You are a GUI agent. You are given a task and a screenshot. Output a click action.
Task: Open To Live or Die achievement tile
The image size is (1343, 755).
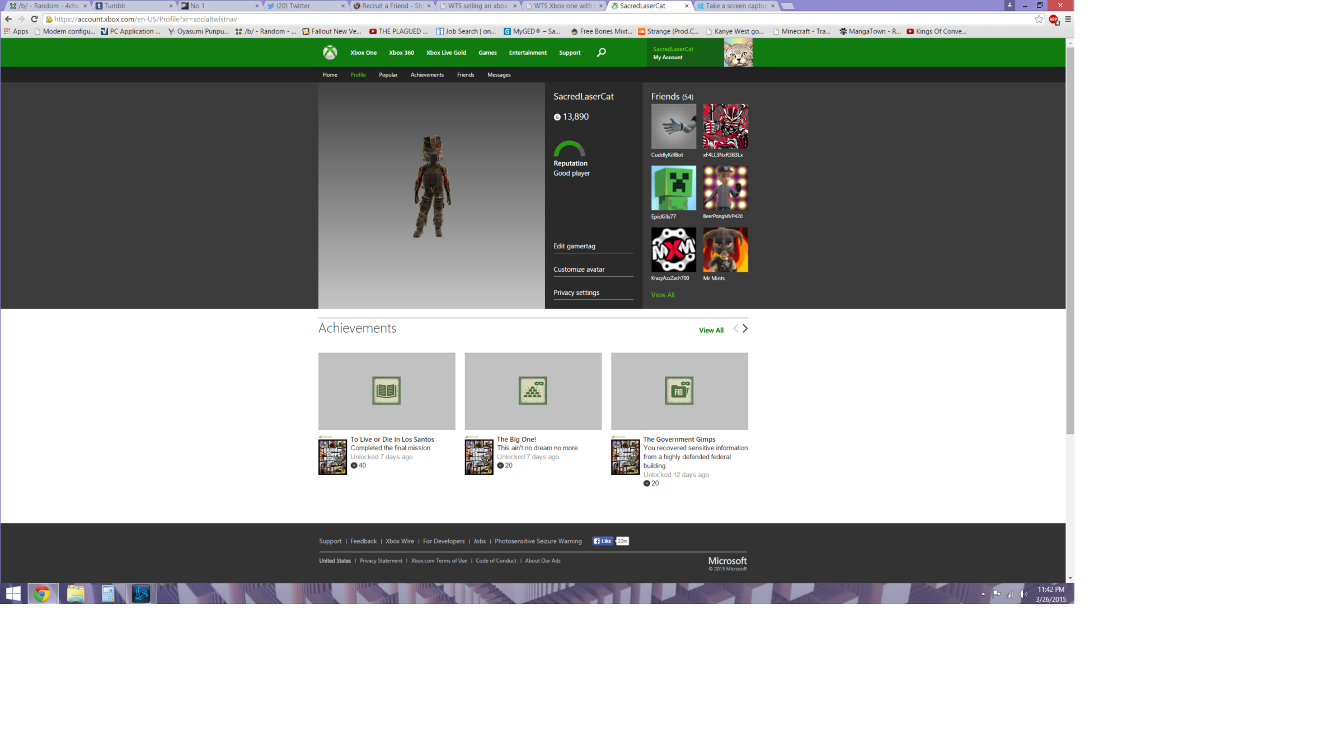[387, 391]
